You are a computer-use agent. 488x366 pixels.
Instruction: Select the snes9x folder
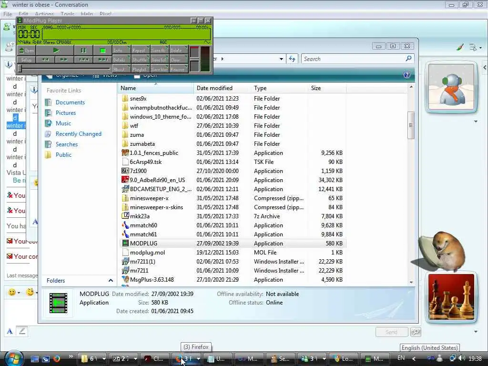(x=138, y=98)
